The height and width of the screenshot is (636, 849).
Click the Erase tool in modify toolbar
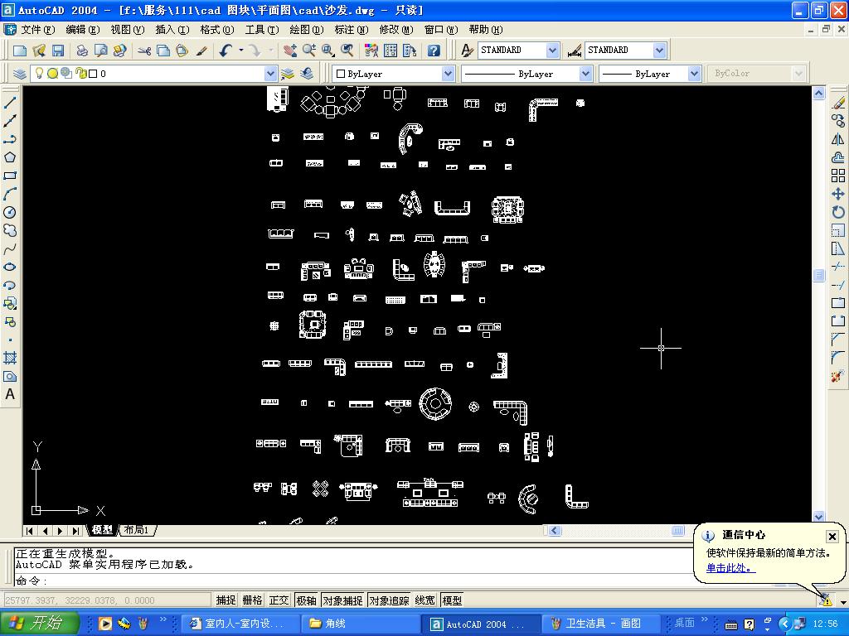pyautogui.click(x=838, y=103)
